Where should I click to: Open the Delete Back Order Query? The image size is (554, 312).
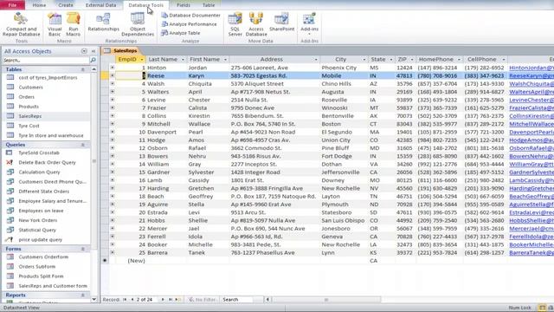pyautogui.click(x=47, y=162)
